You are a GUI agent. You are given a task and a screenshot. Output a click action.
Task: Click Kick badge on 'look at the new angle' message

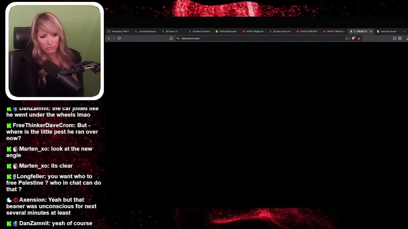[x=9, y=149]
